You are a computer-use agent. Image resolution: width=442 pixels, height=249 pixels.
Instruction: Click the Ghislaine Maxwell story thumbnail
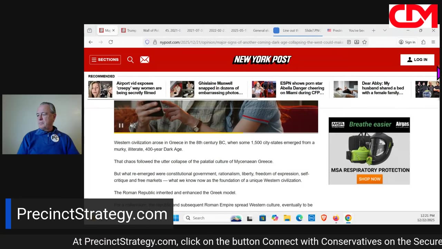click(182, 89)
